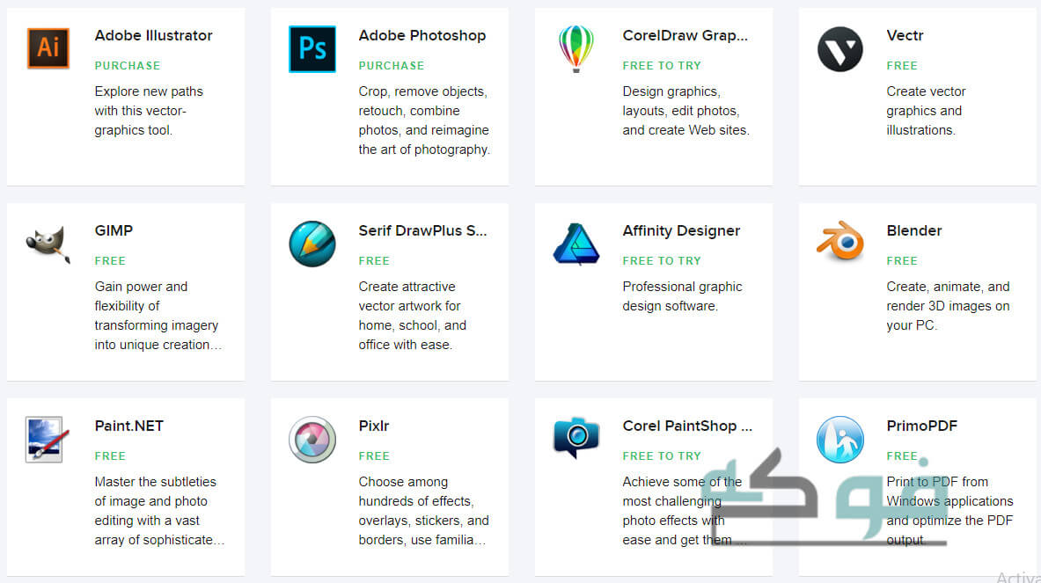Select FREE label under Pixlr
1041x583 pixels.
(x=375, y=455)
